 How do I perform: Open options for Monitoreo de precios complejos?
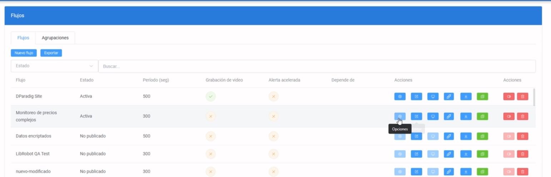point(400,116)
